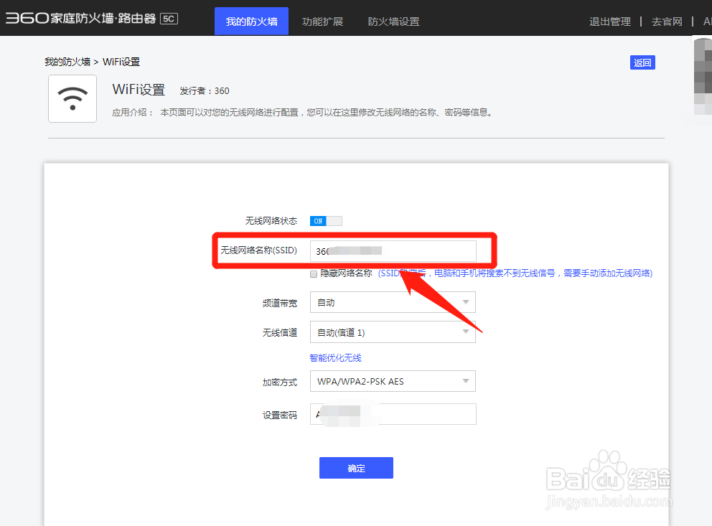Toggle the 无线网络状态 switch off

click(325, 220)
